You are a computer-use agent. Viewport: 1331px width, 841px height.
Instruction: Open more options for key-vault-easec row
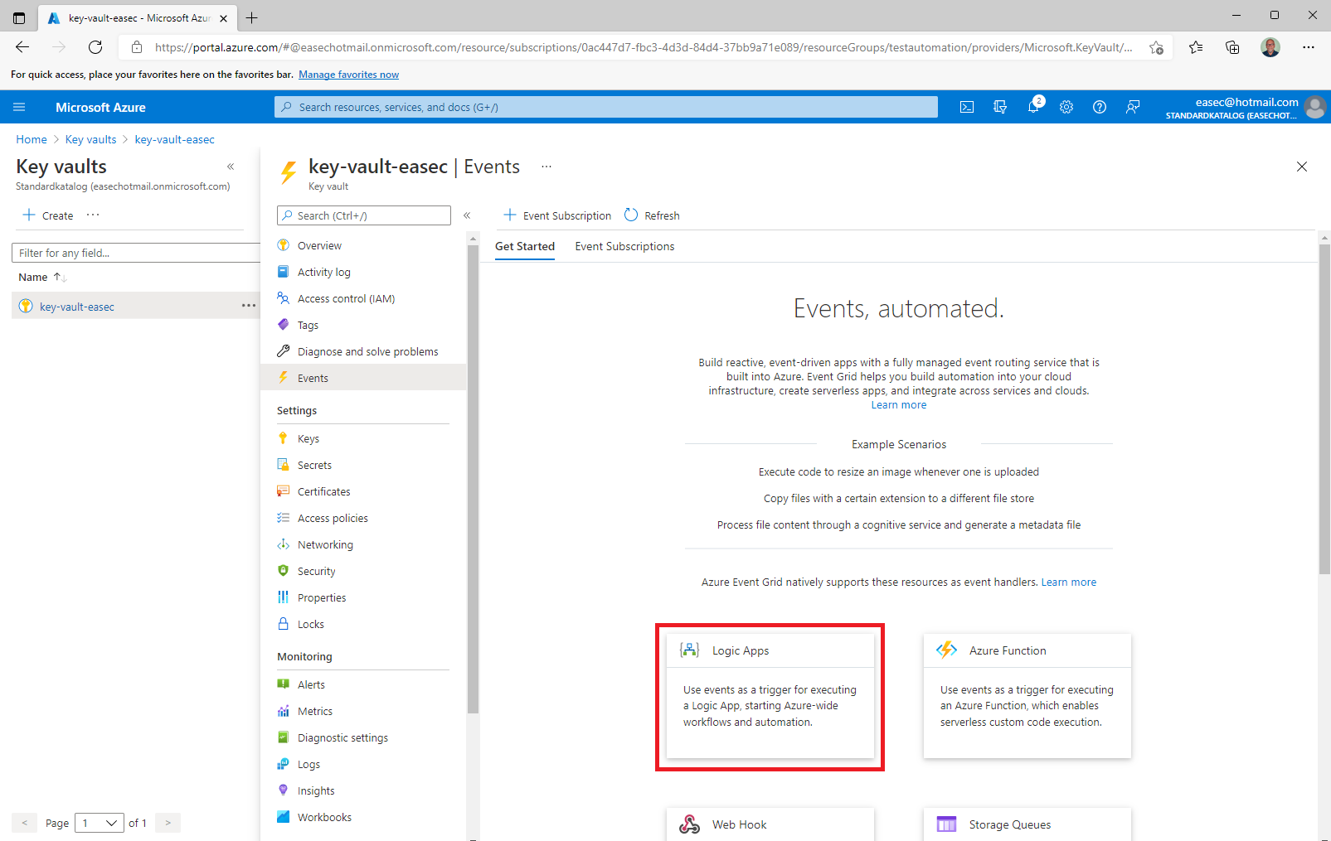click(x=249, y=306)
